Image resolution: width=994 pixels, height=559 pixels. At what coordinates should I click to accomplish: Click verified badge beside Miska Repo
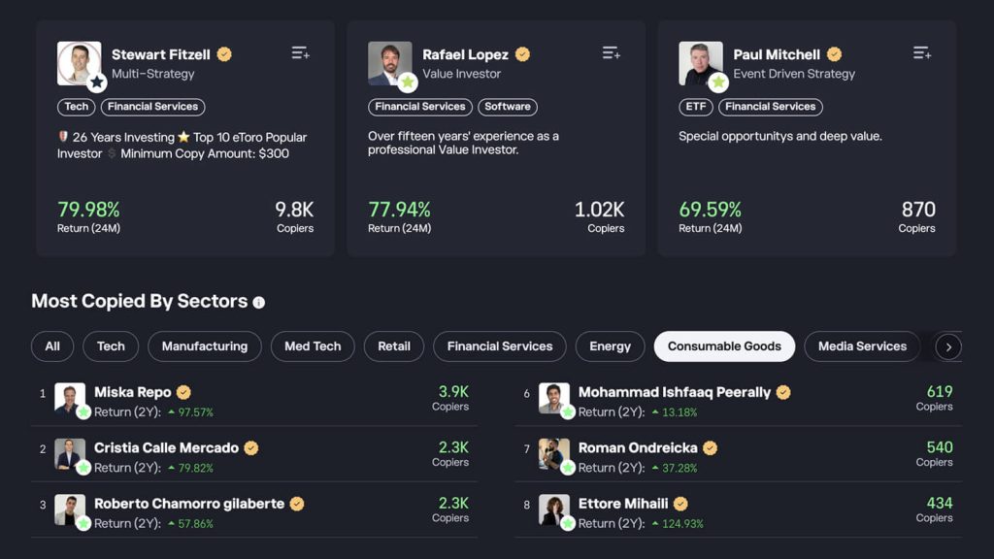coord(183,392)
